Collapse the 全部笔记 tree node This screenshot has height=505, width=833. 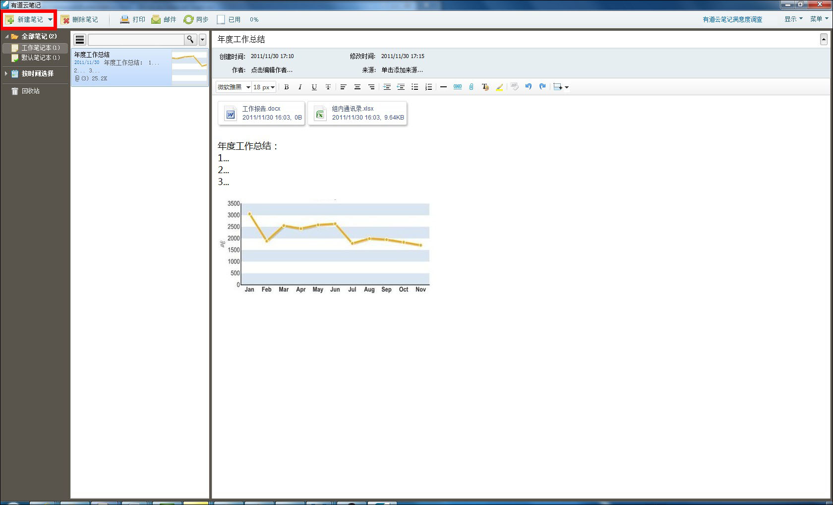[x=6, y=37]
